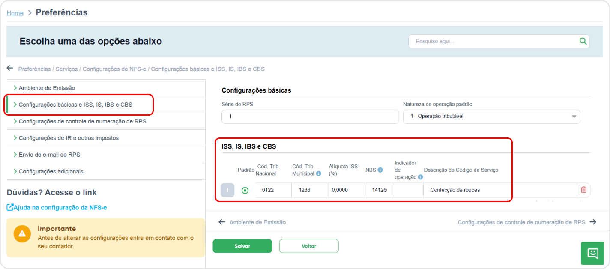Edit the Cód. Trib. Municipal field 1236
Screen dimensions: 610x269
pyautogui.click(x=310, y=190)
